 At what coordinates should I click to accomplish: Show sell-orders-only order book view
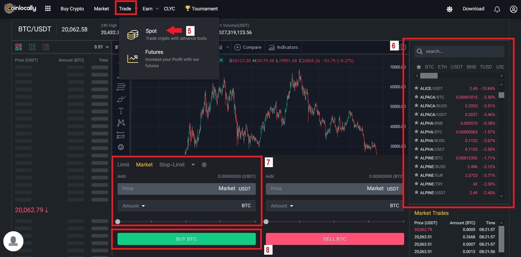pyautogui.click(x=46, y=47)
